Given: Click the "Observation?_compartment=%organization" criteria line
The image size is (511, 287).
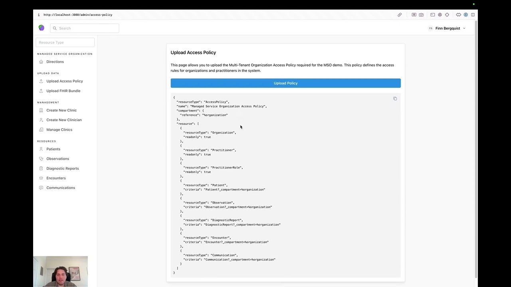Looking at the screenshot, I should [228, 207].
